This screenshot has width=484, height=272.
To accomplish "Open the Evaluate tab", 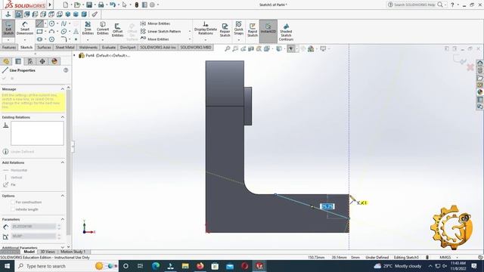I will [109, 48].
